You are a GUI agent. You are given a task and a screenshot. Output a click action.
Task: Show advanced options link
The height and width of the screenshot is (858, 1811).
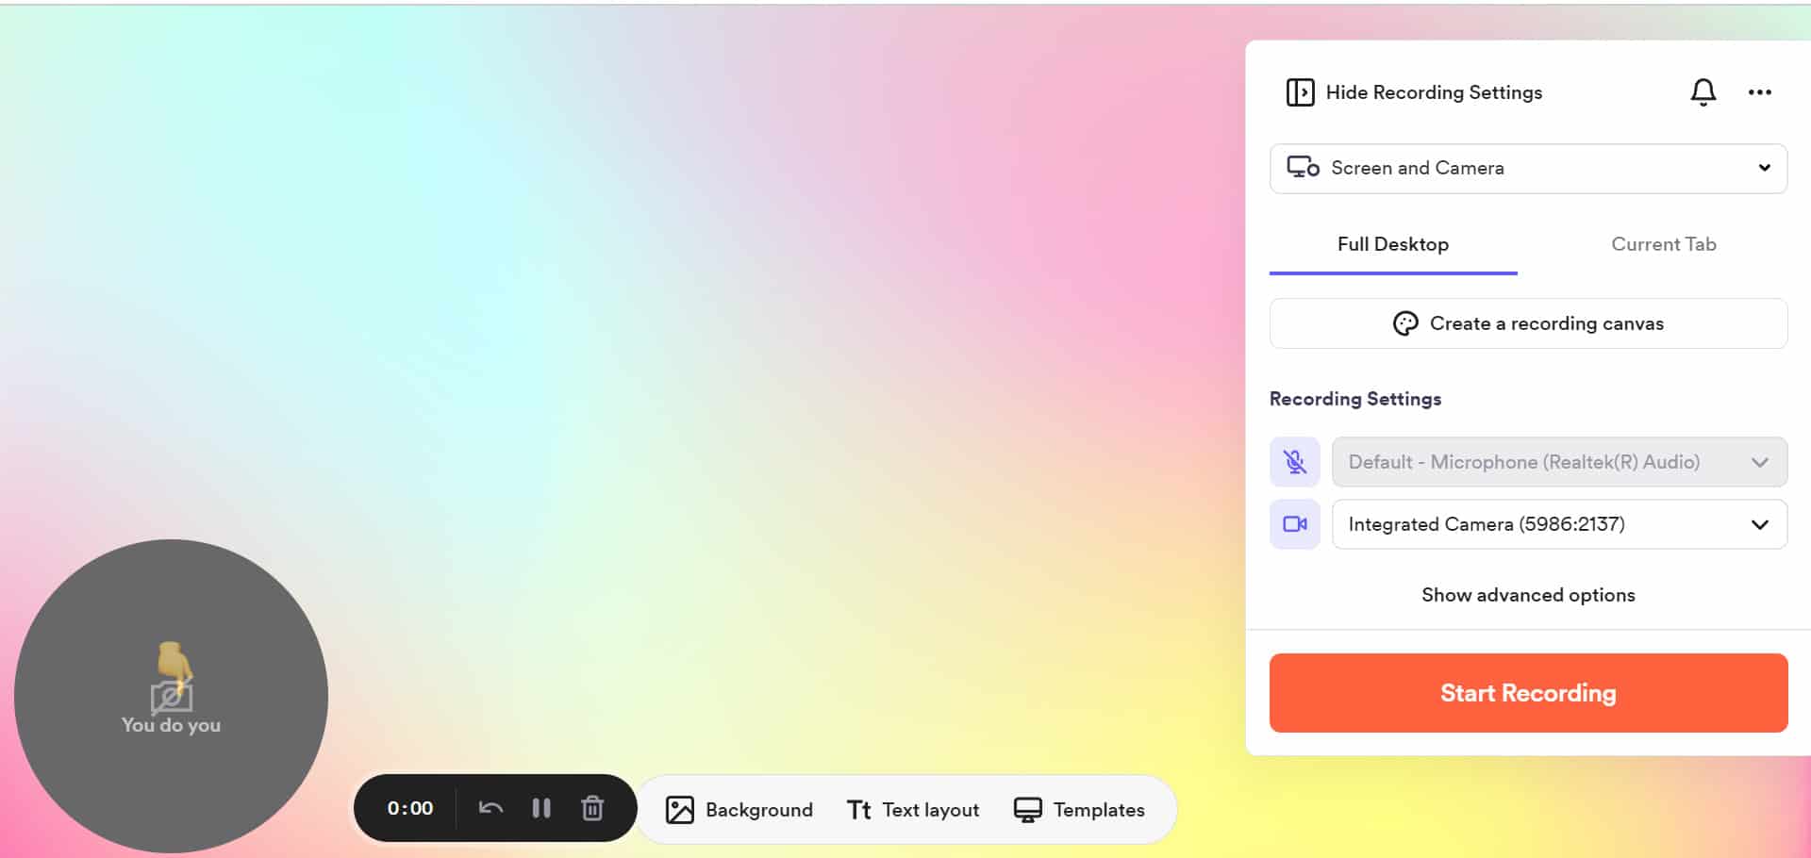(1528, 595)
